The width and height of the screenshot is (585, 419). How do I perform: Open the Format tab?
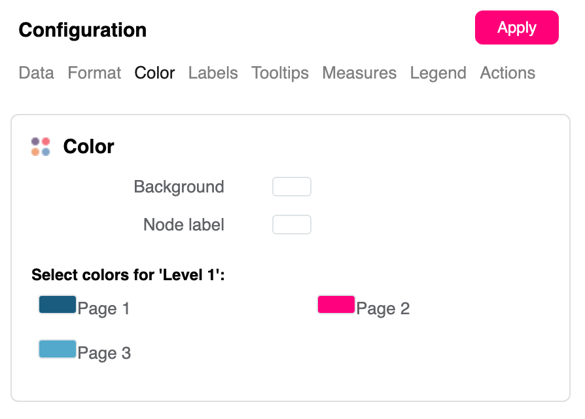coord(94,73)
